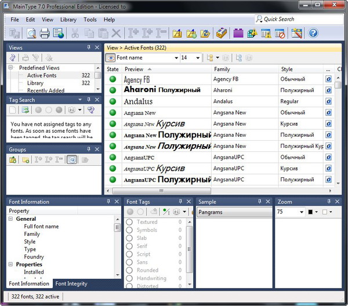
Task: Open the Help icon in the toolbar
Action: coord(313,34)
